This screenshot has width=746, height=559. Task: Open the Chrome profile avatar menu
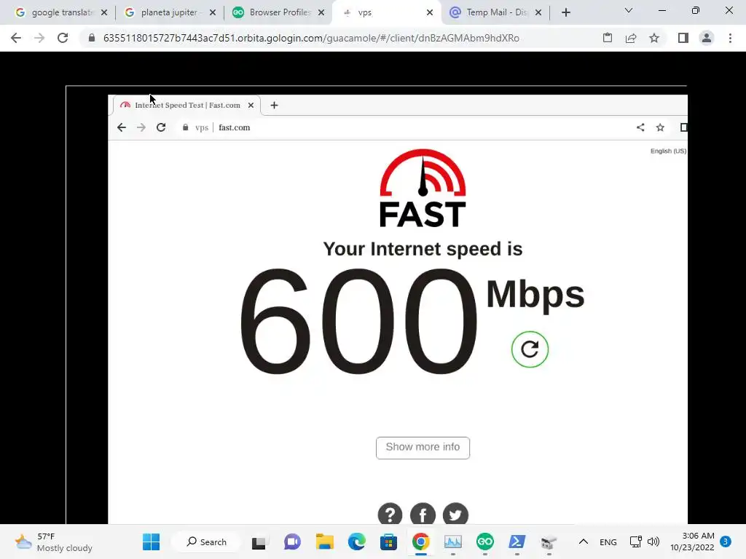(707, 38)
